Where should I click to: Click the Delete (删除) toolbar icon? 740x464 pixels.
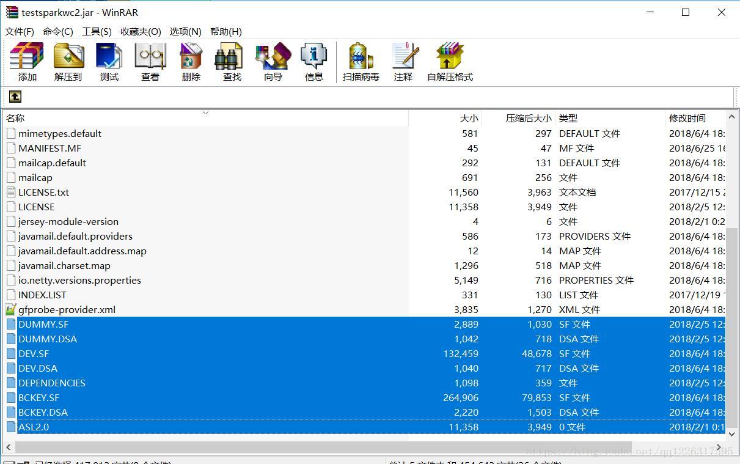(x=191, y=62)
